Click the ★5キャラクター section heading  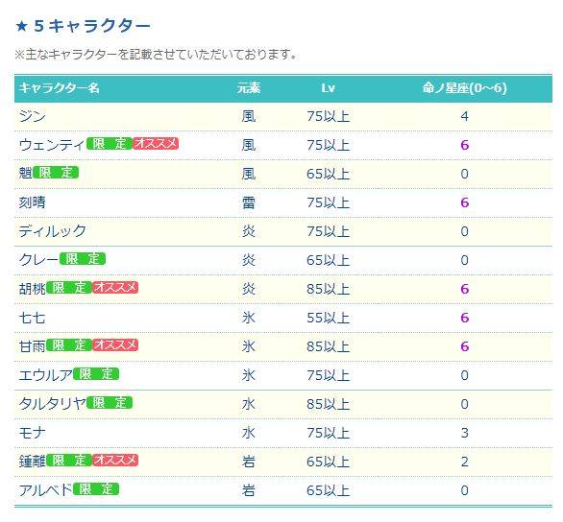click(x=84, y=26)
